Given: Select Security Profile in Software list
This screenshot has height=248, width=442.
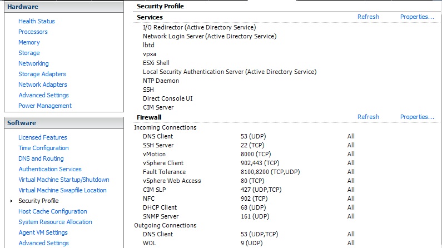Looking at the screenshot, I should pos(38,201).
